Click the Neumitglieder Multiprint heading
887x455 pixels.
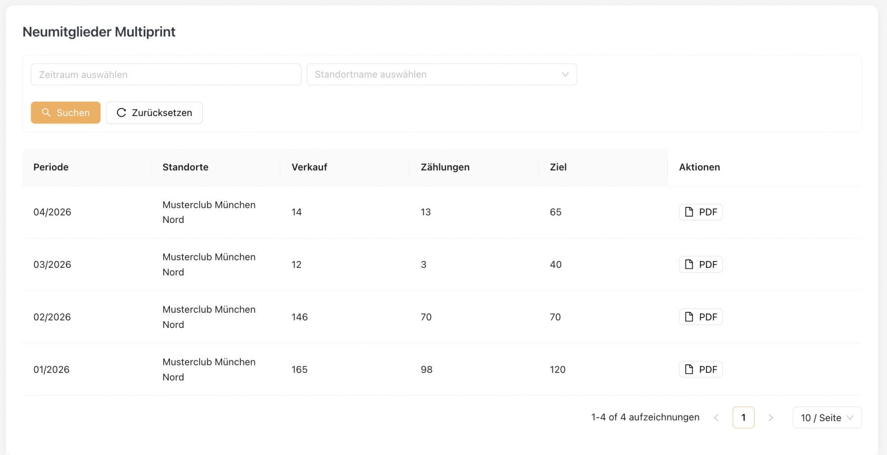tap(99, 32)
